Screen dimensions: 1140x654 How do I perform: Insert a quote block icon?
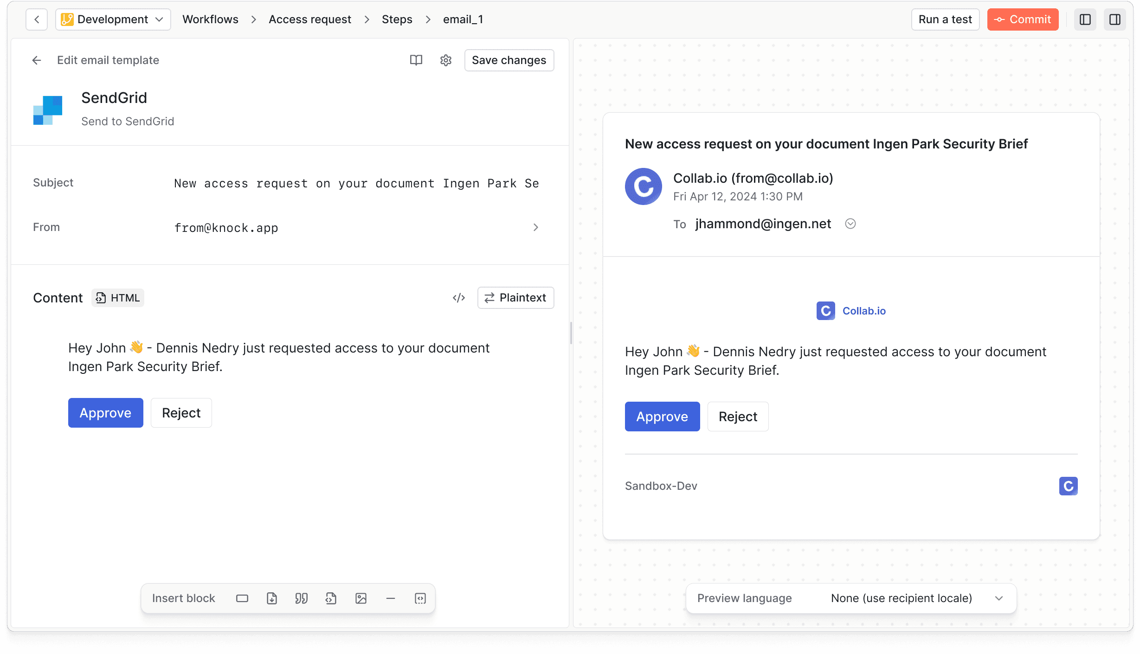pyautogui.click(x=302, y=598)
